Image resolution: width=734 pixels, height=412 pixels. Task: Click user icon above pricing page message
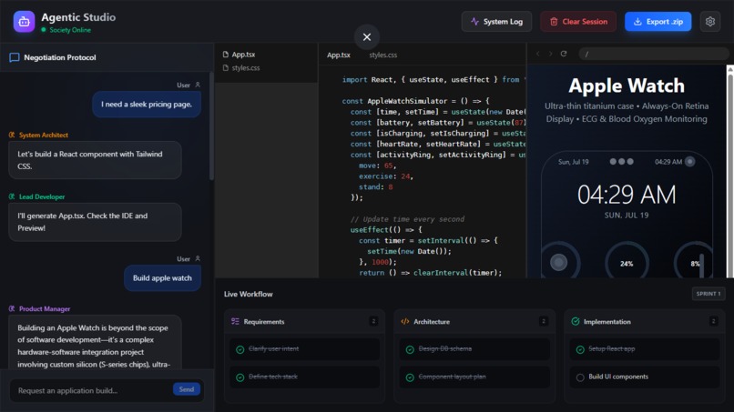(198, 85)
